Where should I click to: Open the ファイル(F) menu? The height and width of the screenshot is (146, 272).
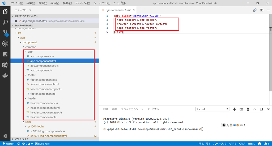point(16,3)
